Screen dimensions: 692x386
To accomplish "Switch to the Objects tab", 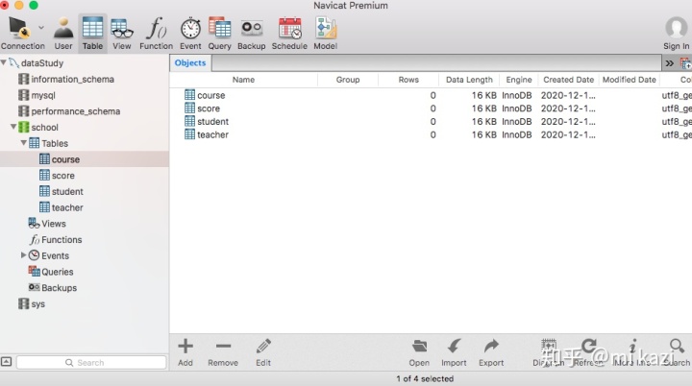I will click(190, 63).
